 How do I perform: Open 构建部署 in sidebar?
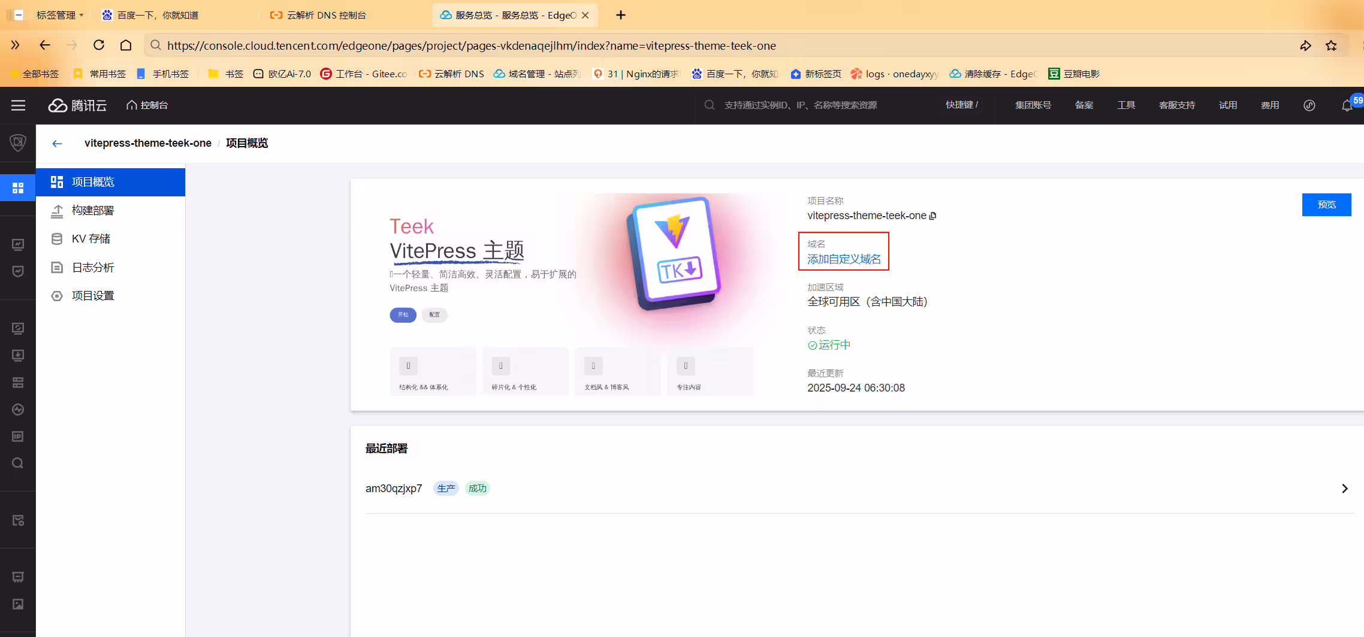(x=110, y=211)
